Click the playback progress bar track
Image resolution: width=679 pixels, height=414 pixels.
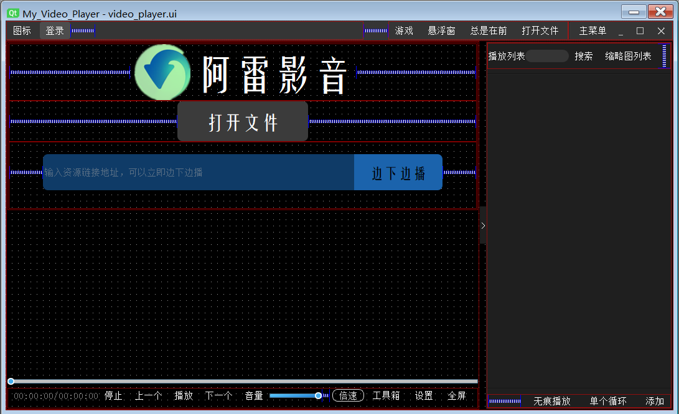click(243, 381)
